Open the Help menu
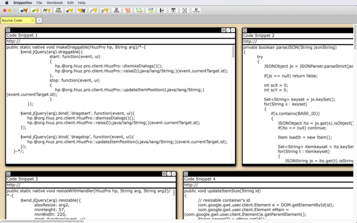Viewport: 357px width, 223px height. click(82, 3)
